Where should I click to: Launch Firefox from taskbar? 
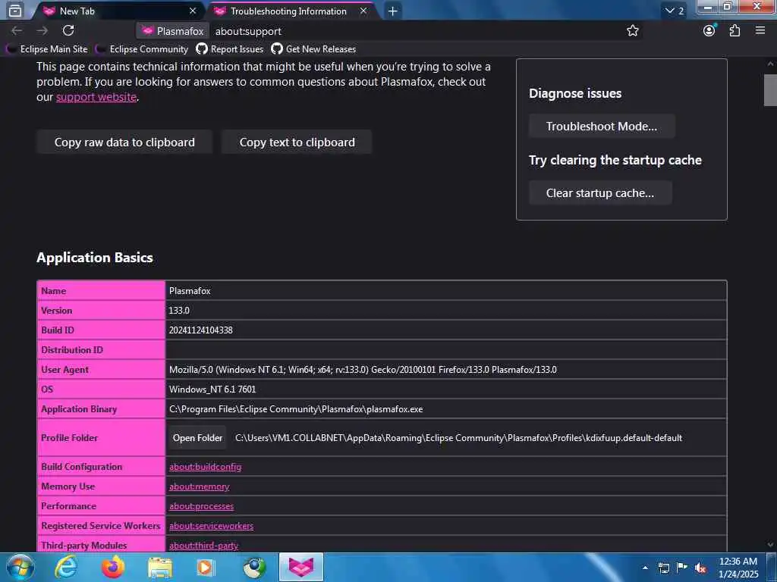[113, 567]
